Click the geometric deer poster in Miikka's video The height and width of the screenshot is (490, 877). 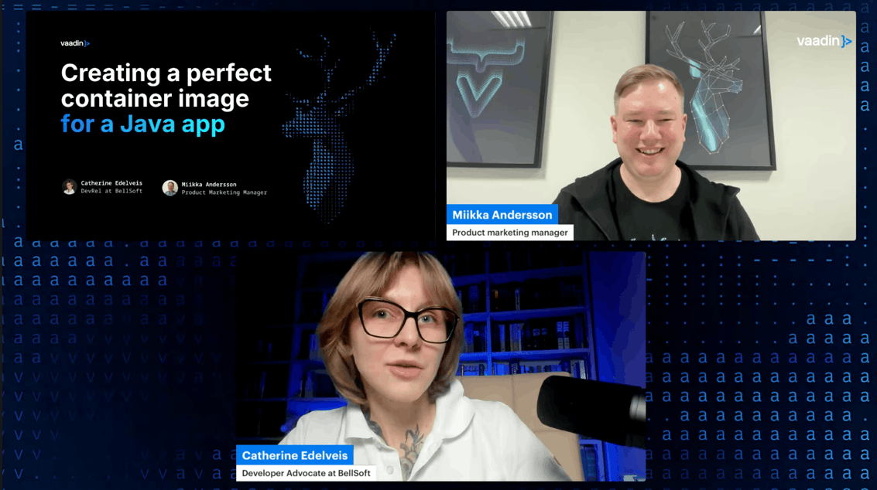coord(711,90)
